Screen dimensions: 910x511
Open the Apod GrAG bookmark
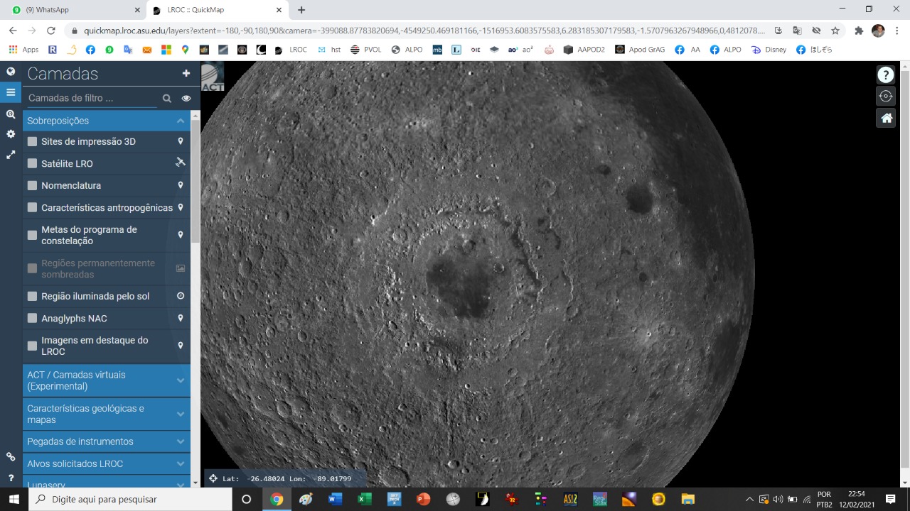click(640, 50)
